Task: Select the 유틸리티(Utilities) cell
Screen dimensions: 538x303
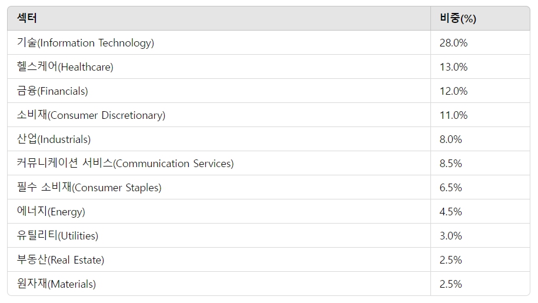Action: point(58,236)
